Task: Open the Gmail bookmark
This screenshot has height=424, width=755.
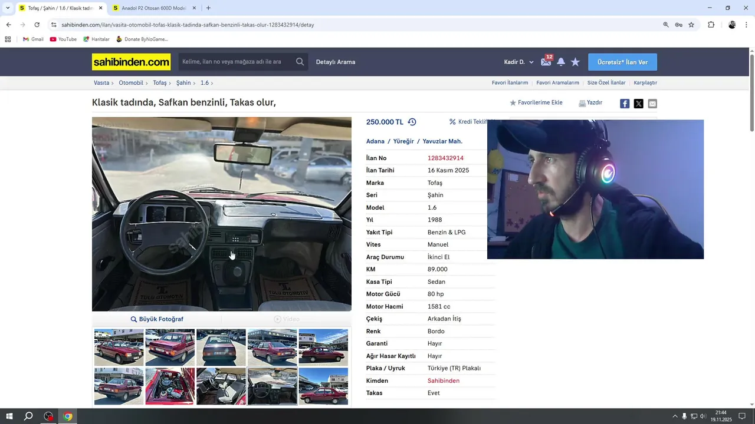Action: click(x=33, y=39)
